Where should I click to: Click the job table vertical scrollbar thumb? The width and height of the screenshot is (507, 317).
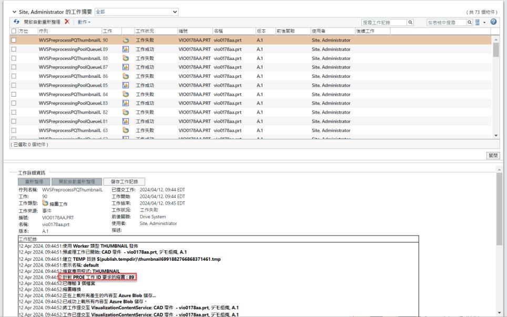click(496, 50)
